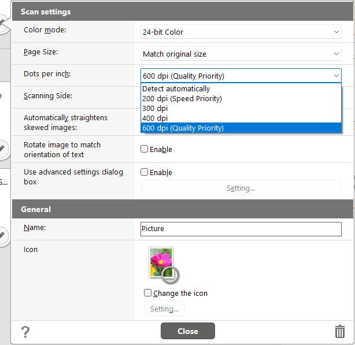Enable Use advanced settings dialog box checkbox
355x345 pixels.
coord(145,172)
